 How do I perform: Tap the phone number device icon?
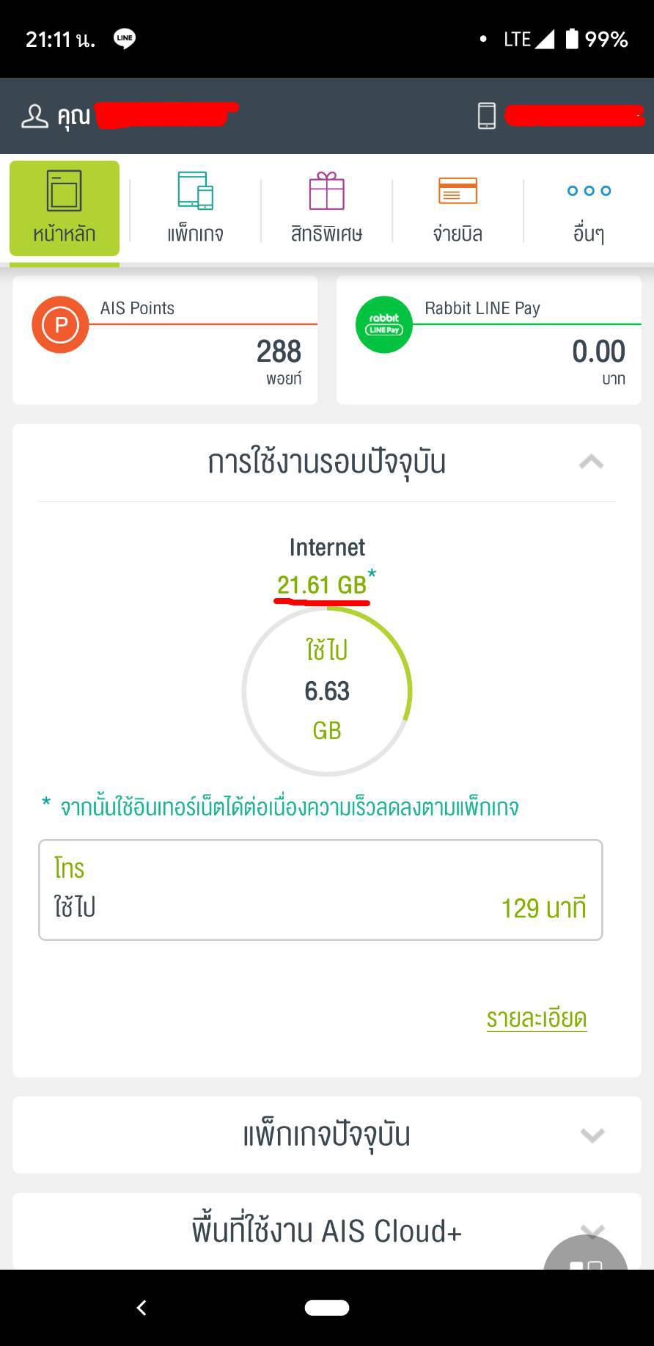pyautogui.click(x=487, y=116)
